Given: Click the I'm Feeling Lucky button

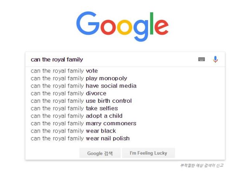Looking at the screenshot, I should 148,153.
